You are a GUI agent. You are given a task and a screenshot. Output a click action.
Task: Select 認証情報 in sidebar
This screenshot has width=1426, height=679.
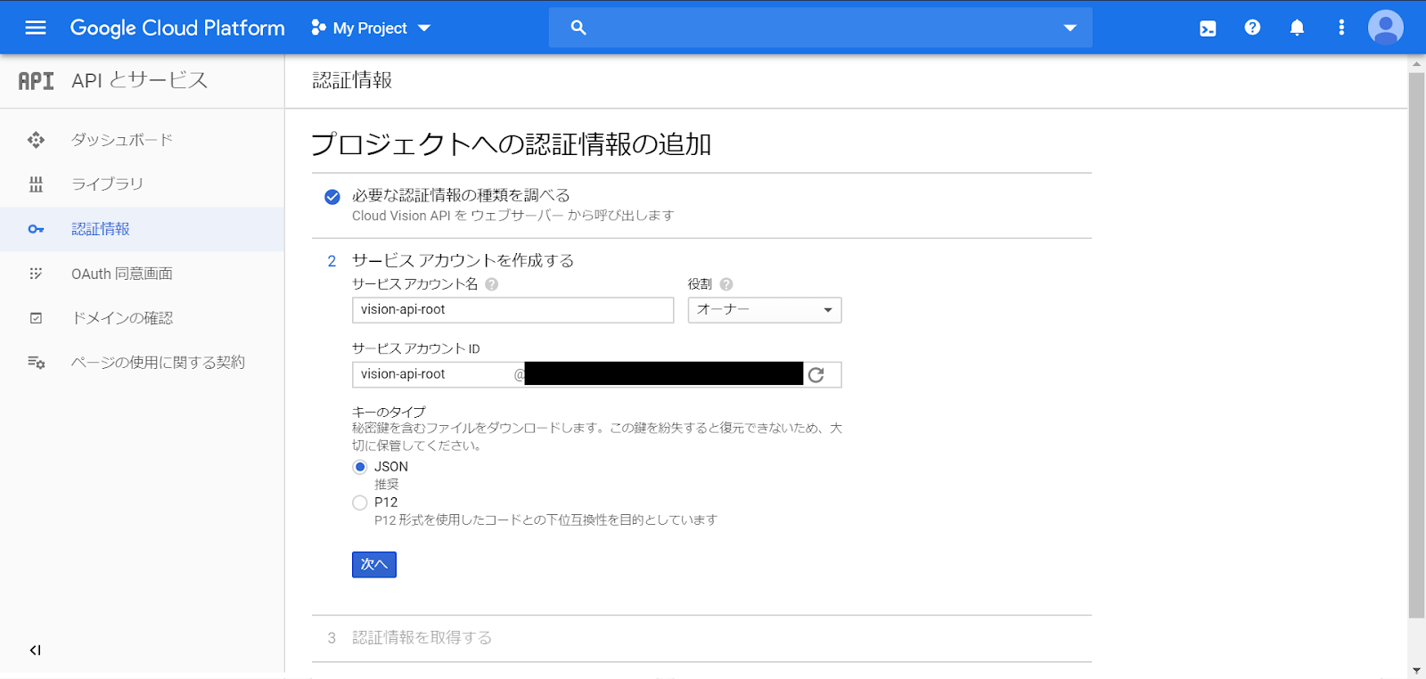(142, 229)
